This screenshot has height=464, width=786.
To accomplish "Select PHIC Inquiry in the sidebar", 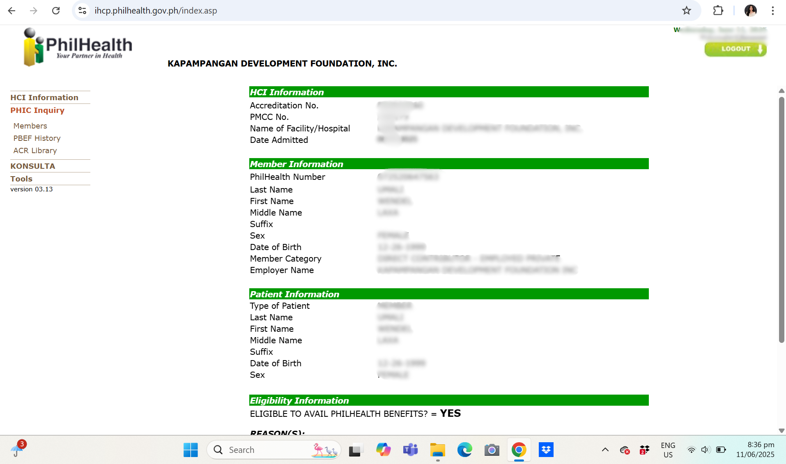I will click(37, 110).
